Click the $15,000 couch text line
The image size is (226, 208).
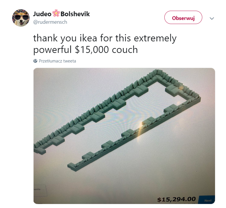point(85,49)
